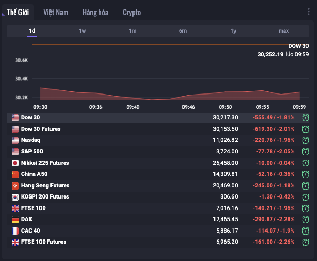Click the alarm icon in S&P 500 row
The height and width of the screenshot is (261, 317).
pyautogui.click(x=305, y=151)
